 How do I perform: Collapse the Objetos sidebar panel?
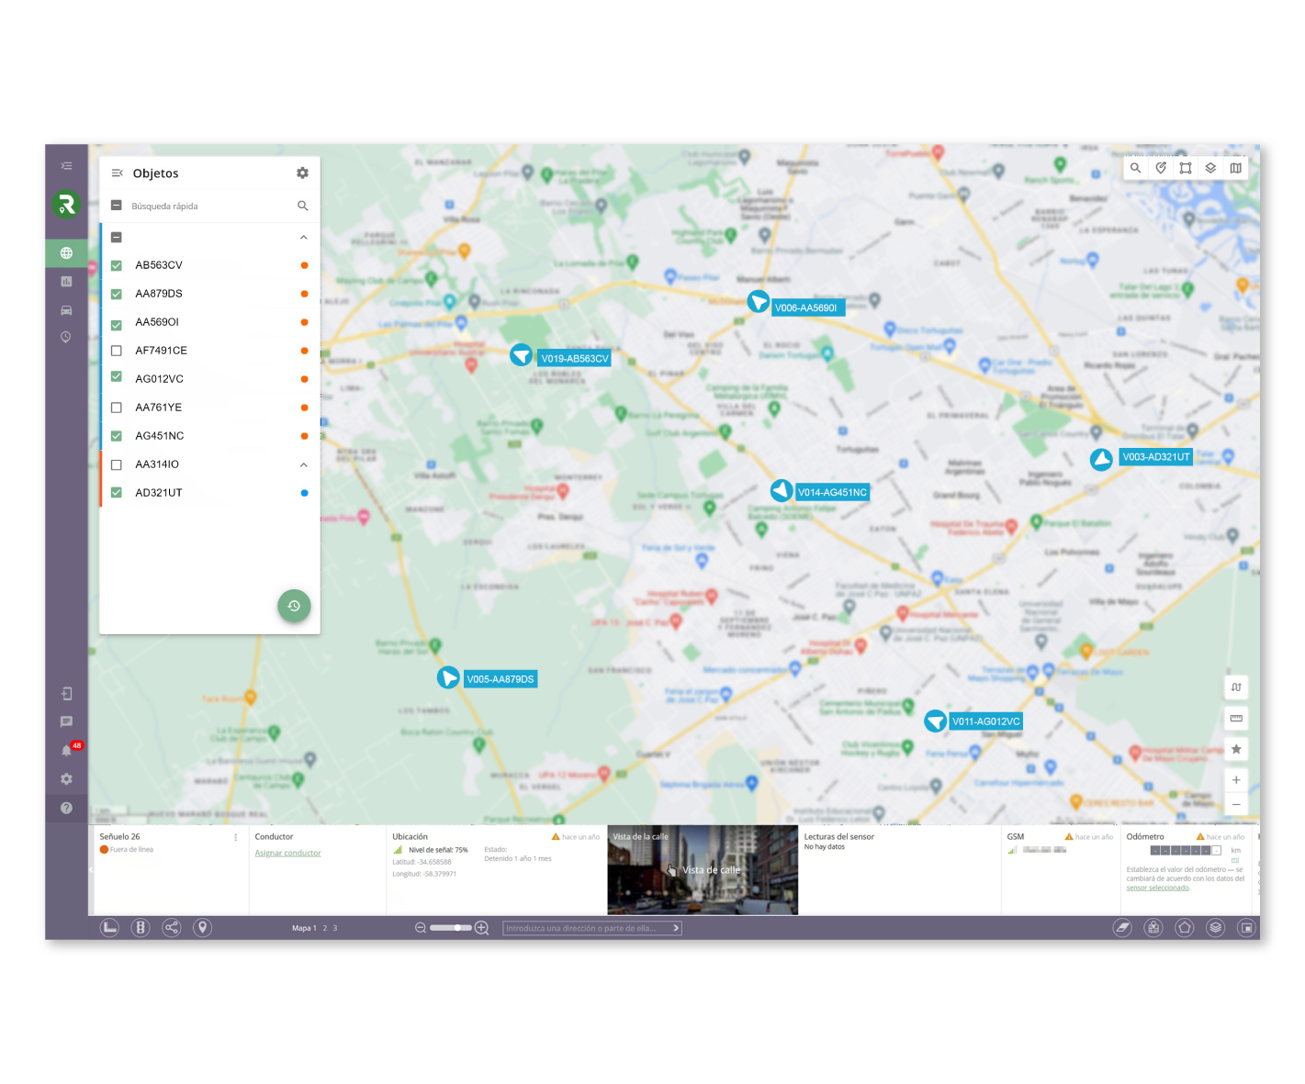tap(117, 173)
